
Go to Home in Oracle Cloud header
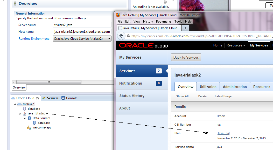point(218,45)
